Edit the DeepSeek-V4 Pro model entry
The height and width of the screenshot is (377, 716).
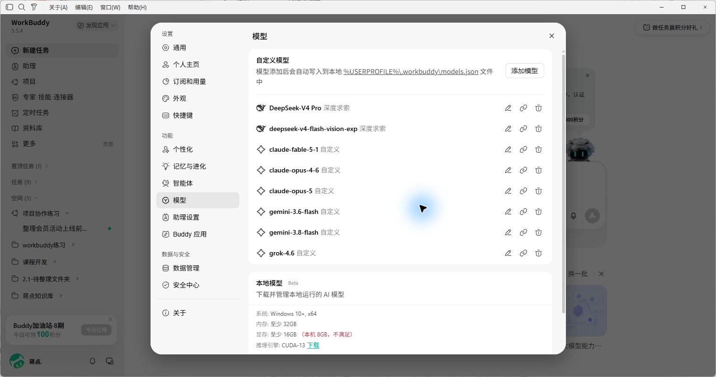click(508, 108)
